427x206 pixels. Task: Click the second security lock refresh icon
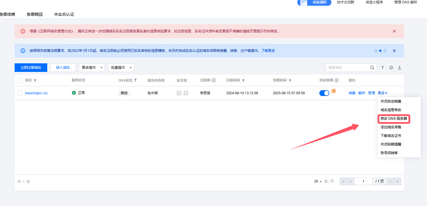[x=186, y=93]
